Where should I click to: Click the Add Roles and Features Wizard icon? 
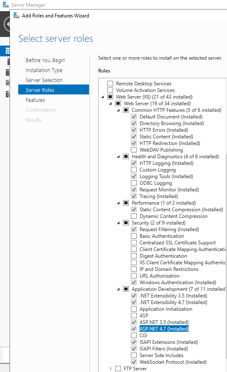coord(17,16)
